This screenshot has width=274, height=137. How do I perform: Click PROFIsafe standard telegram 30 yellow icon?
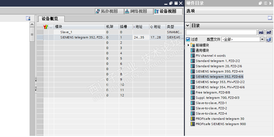pos(193,119)
